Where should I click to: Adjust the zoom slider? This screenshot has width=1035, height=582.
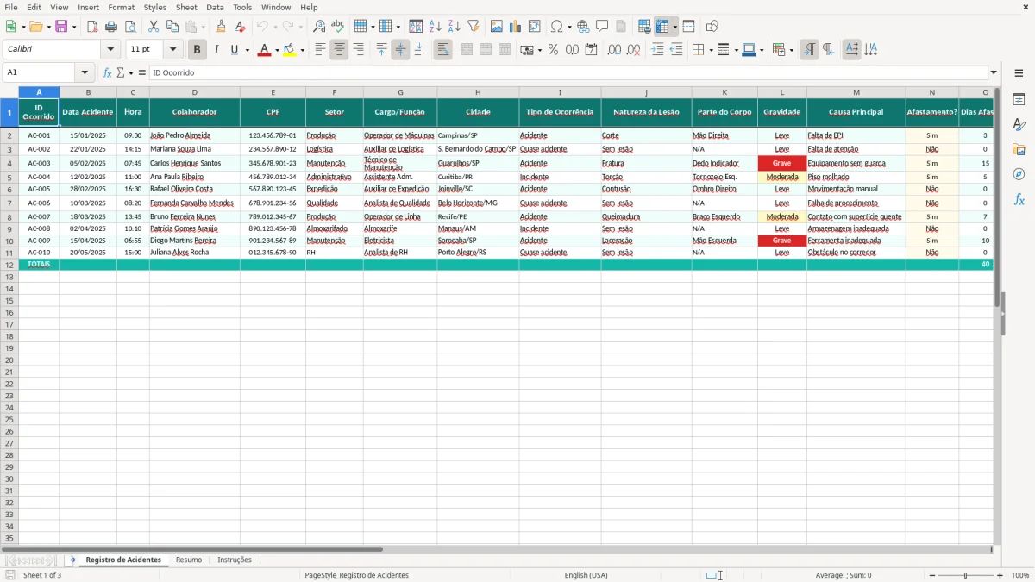pos(965,575)
